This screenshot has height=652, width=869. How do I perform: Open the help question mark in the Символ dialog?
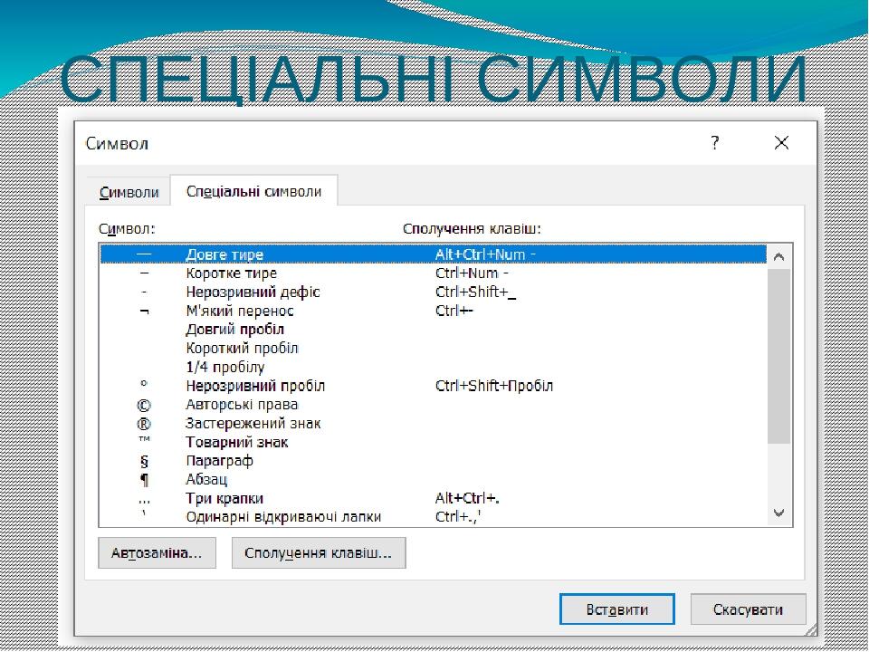[715, 143]
